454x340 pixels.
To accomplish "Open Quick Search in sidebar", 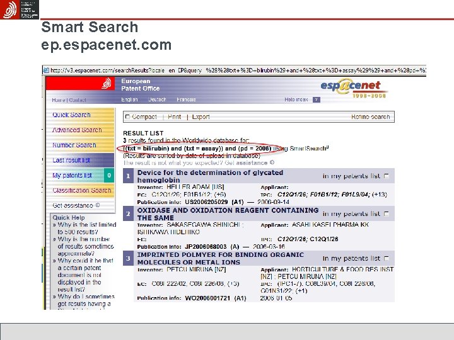I will tap(71, 115).
